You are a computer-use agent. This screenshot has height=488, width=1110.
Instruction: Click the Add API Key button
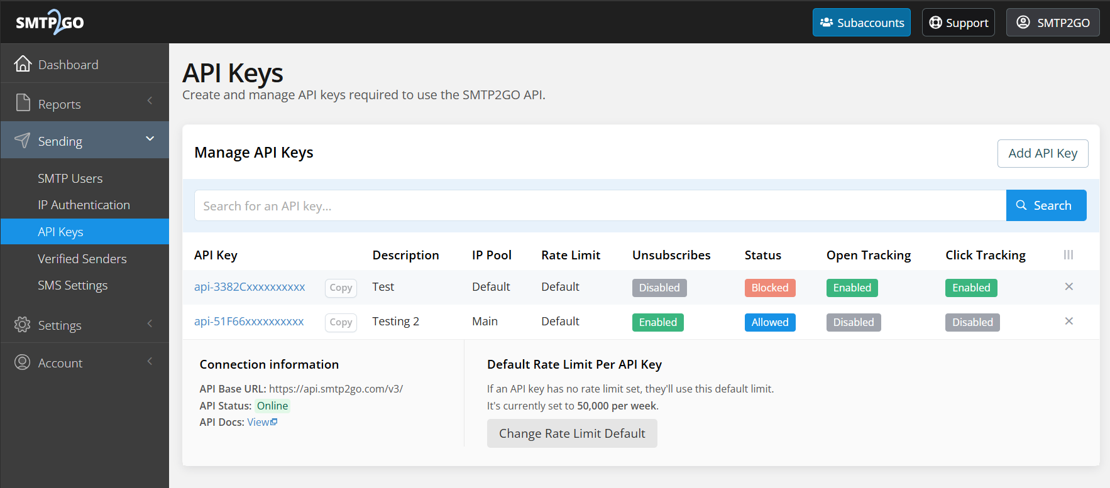coord(1043,153)
